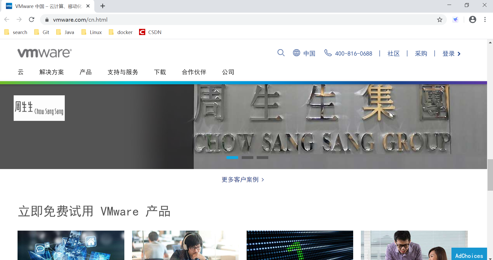Click the VMware logo

pos(44,53)
